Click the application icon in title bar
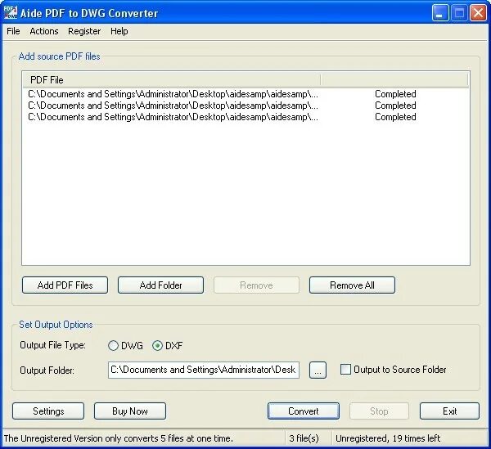This screenshot has width=491, height=449. point(11,12)
